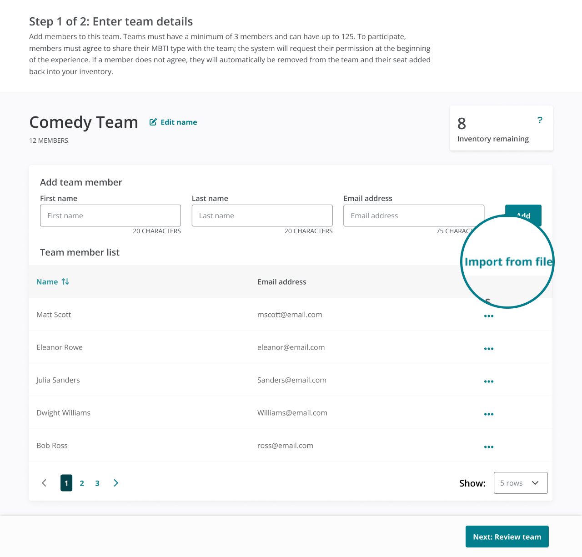Open the inventory help question mark
Viewport: 582px width, 557px height.
[540, 120]
